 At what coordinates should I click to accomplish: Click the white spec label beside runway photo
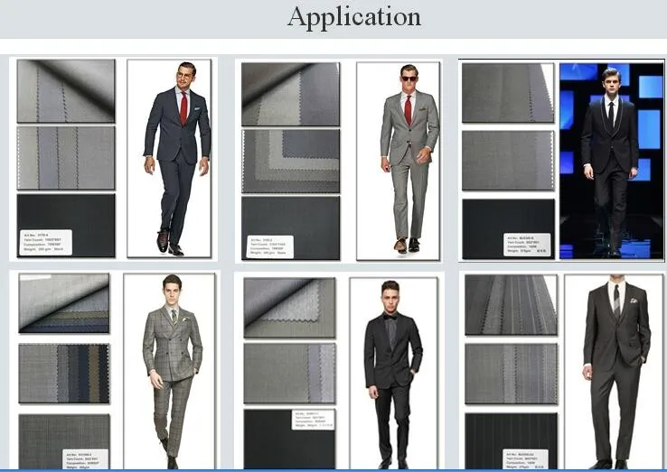click(527, 245)
